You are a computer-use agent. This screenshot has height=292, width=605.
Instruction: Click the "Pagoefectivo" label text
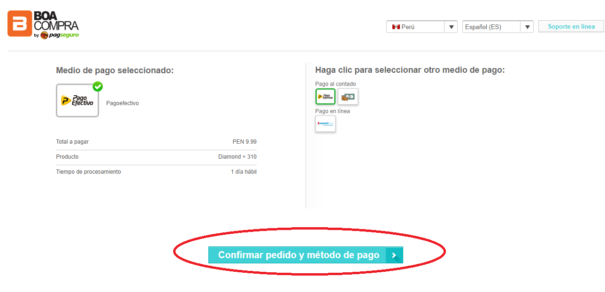123,103
